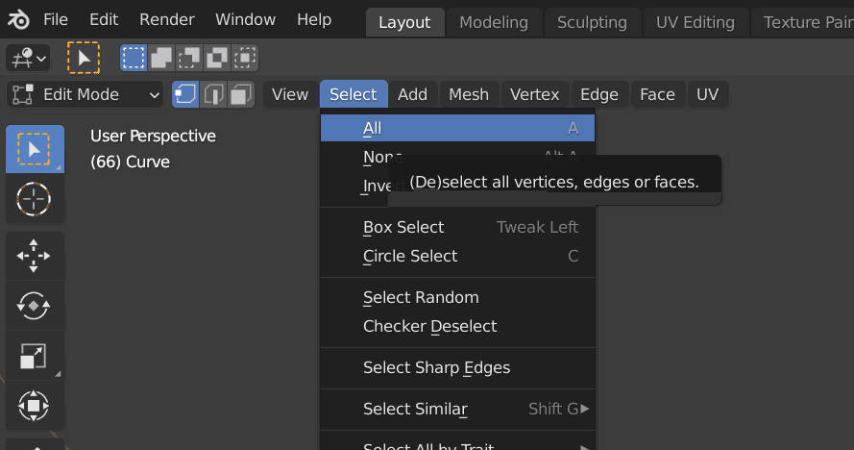Select the Tweak tool in header

click(84, 58)
